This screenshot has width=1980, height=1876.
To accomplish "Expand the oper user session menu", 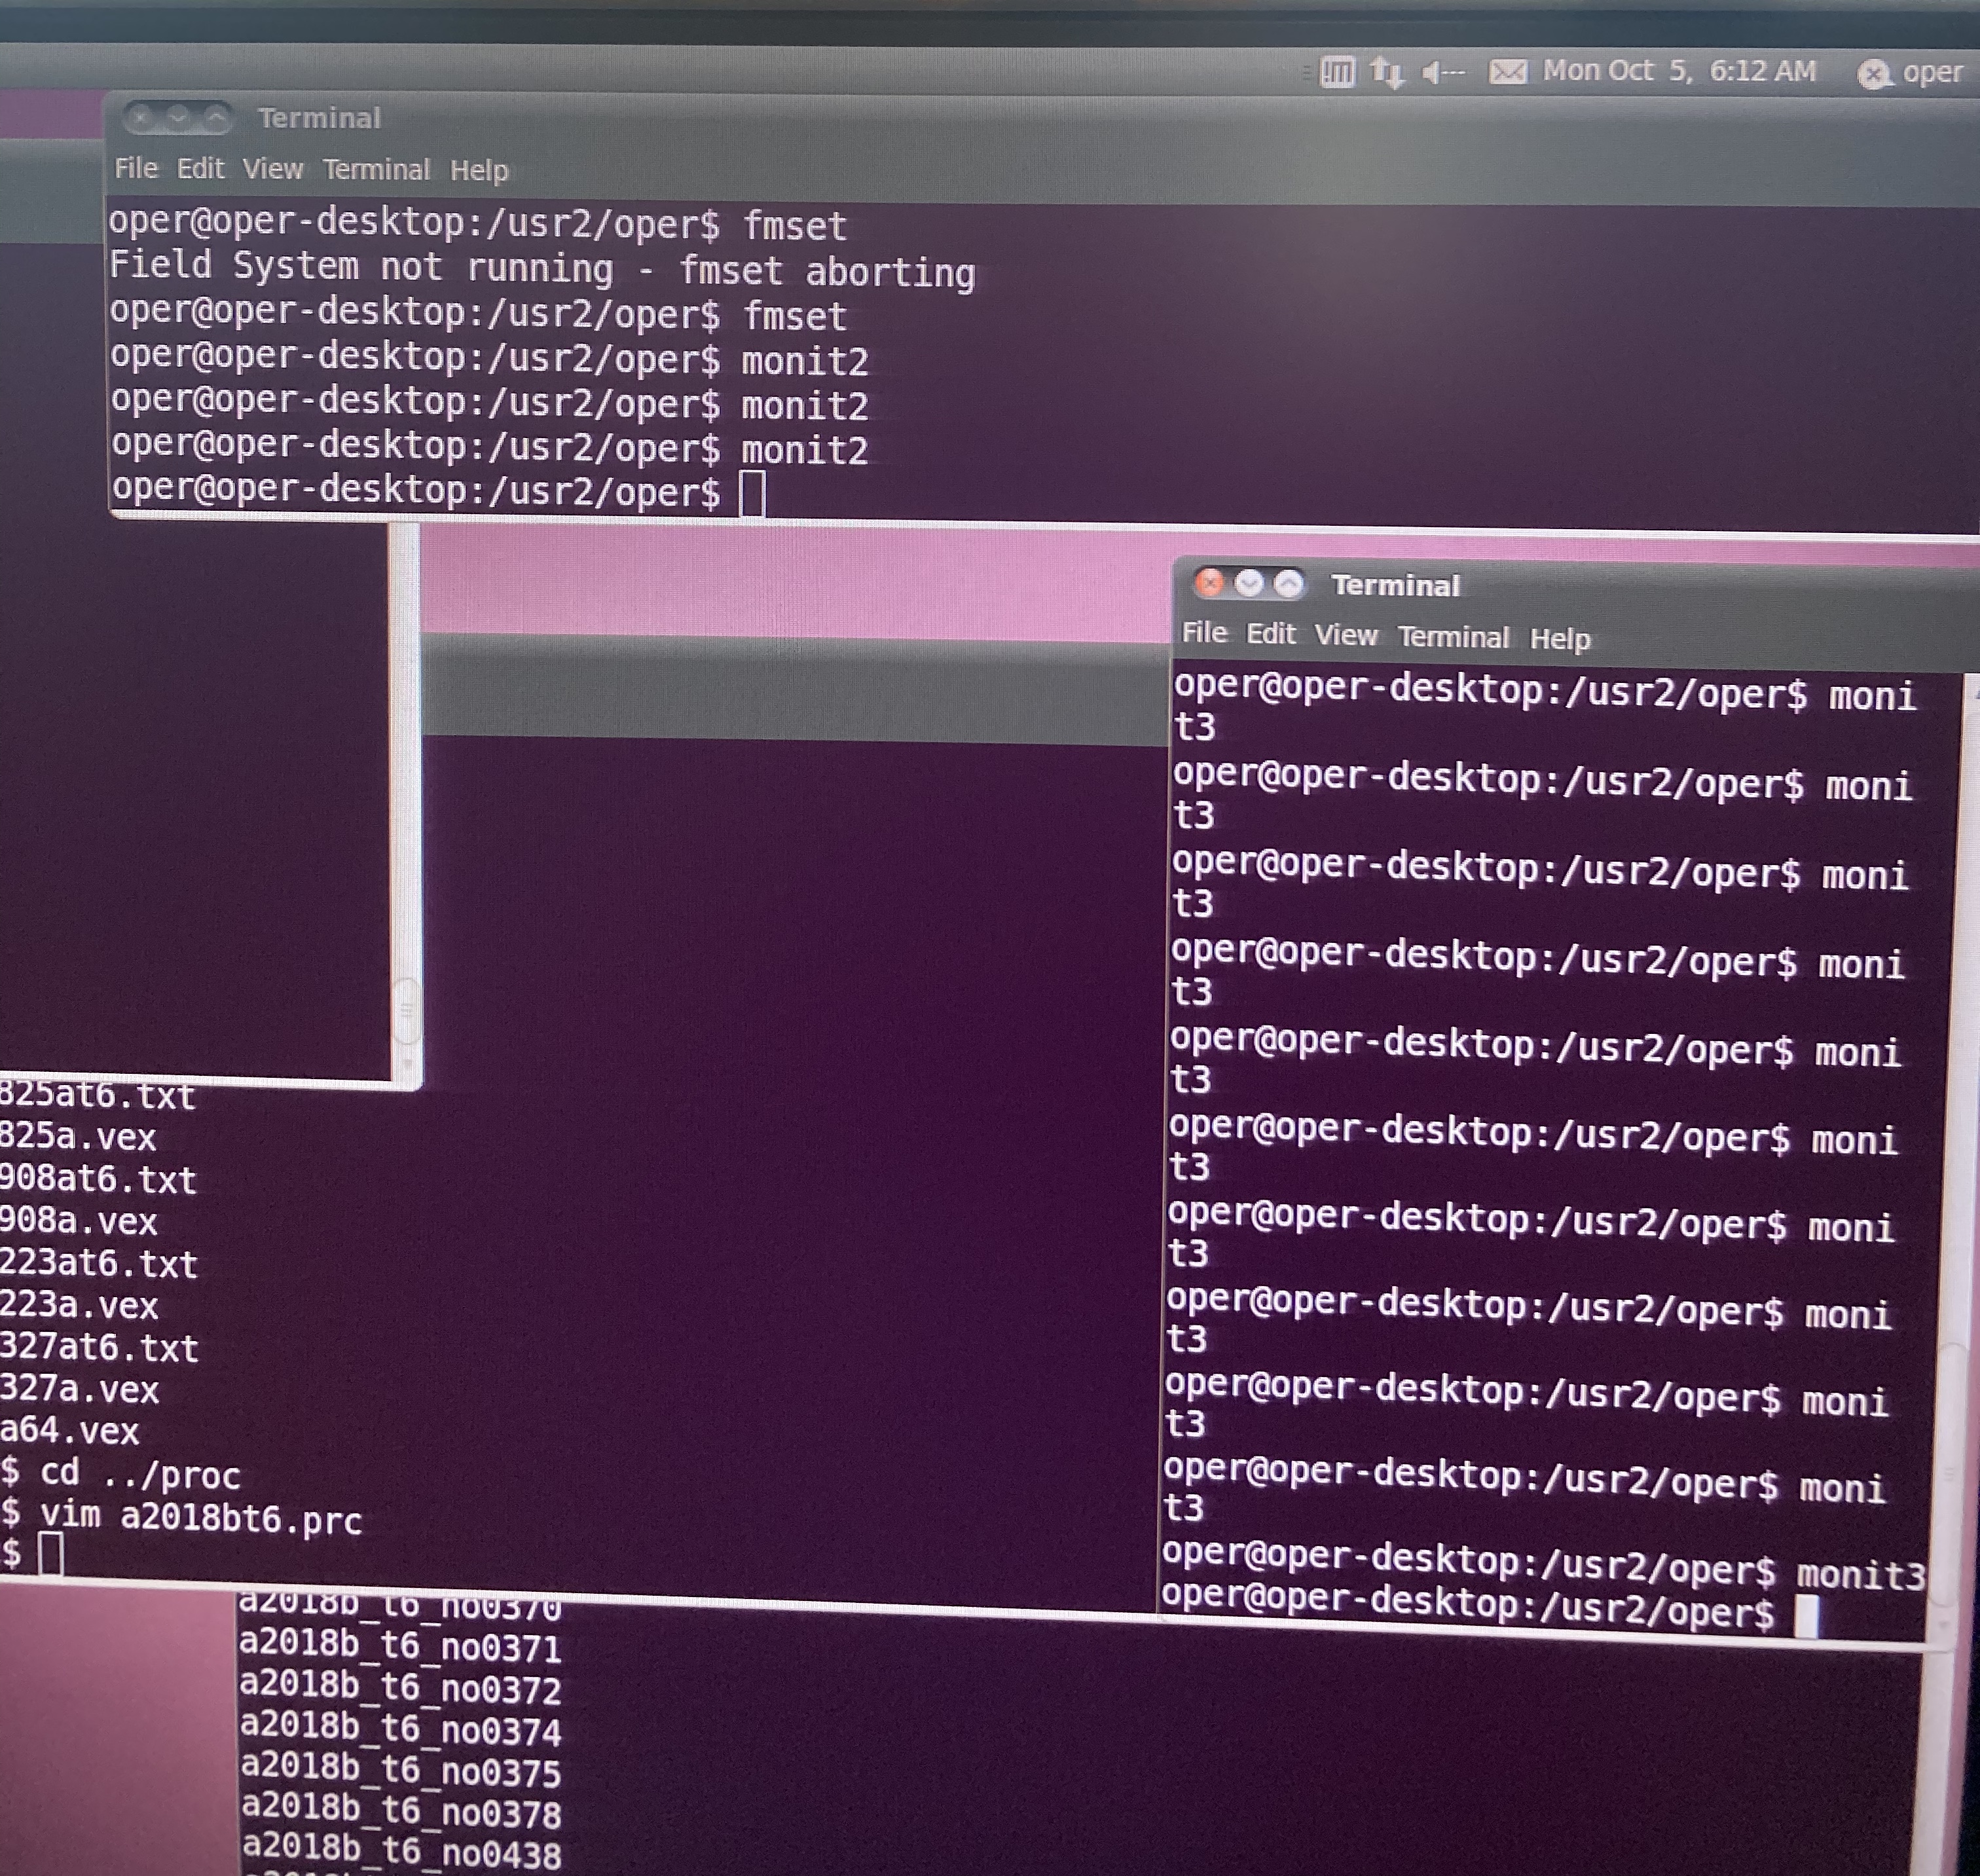I will pos(1932,72).
